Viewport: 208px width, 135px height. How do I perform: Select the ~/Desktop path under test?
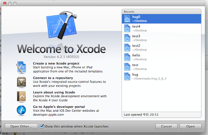pos(139,69)
